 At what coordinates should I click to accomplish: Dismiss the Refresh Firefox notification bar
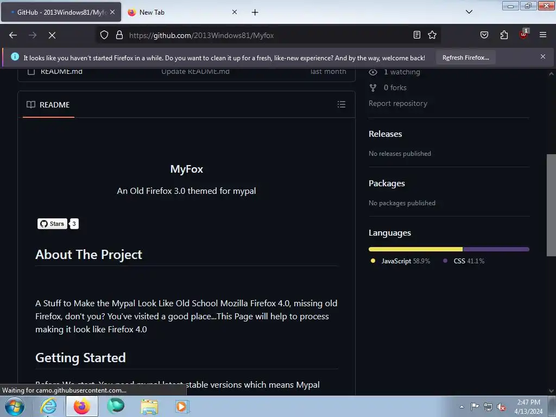pyautogui.click(x=543, y=56)
